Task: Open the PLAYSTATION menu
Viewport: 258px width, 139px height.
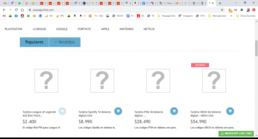Action: (x=13, y=29)
